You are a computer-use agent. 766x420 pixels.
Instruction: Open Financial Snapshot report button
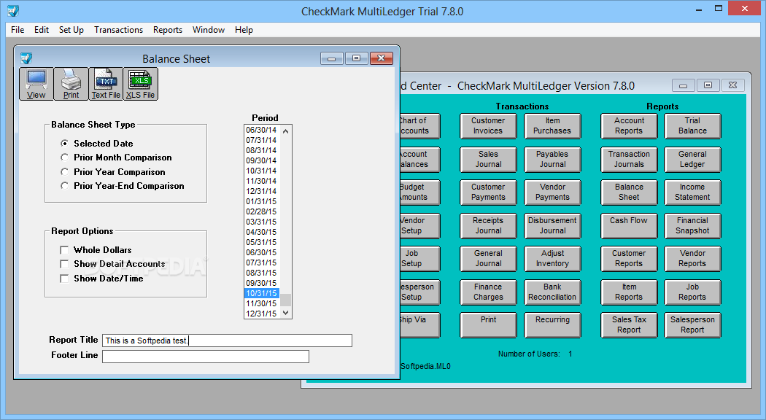pyautogui.click(x=692, y=225)
